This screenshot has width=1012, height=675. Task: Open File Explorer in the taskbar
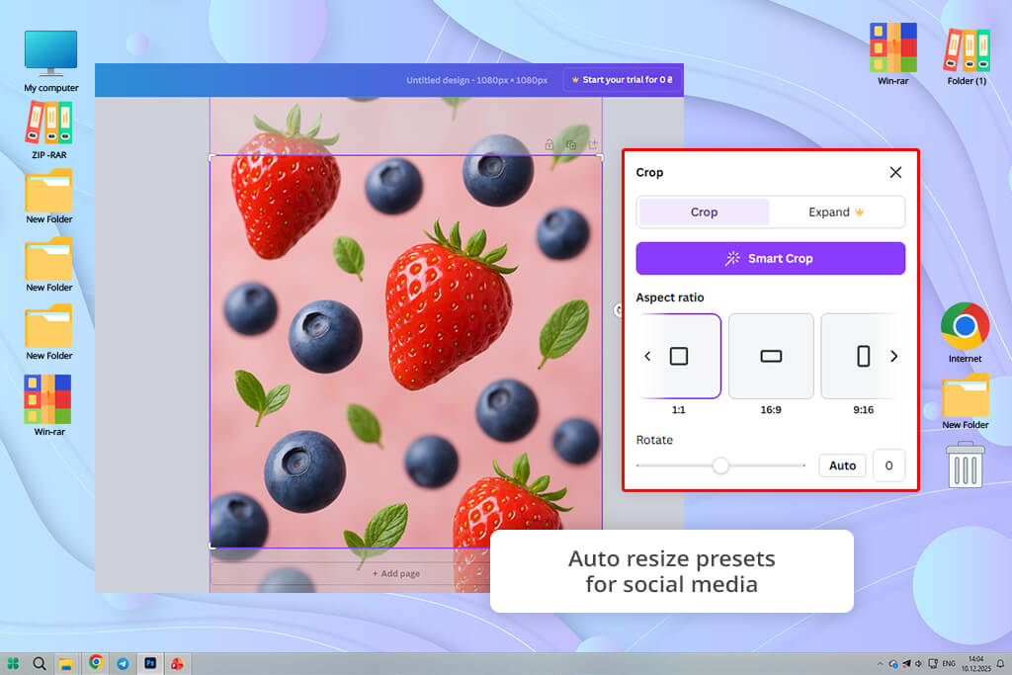66,663
